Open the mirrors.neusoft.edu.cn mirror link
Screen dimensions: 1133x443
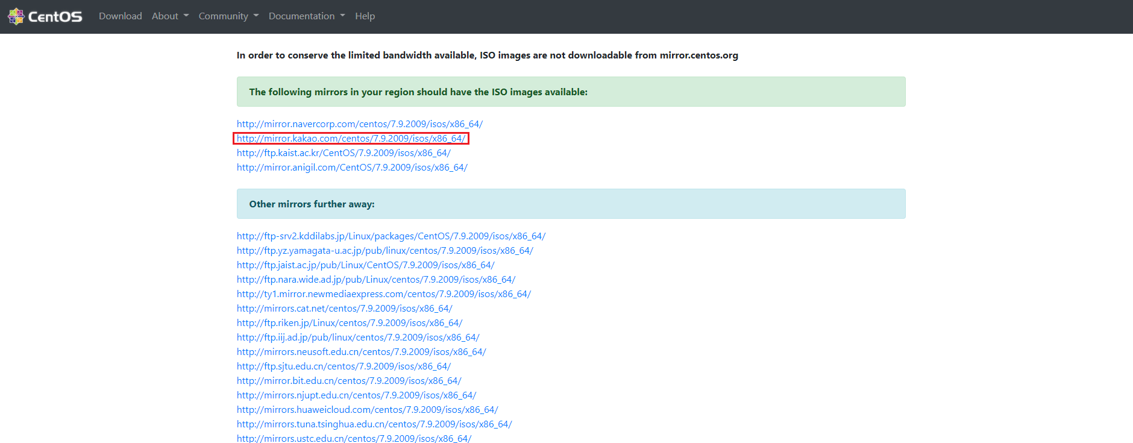click(x=362, y=352)
